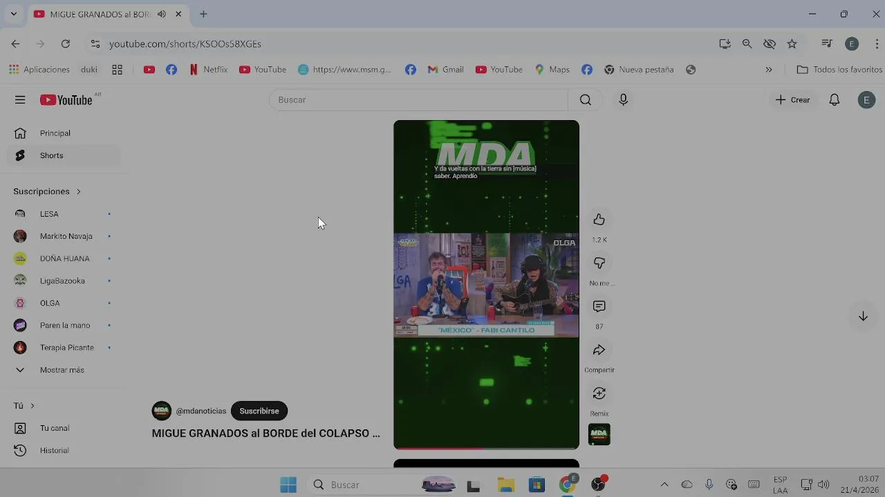Start voice search with the microphone
Viewport: 885px width, 497px height.
click(x=623, y=100)
